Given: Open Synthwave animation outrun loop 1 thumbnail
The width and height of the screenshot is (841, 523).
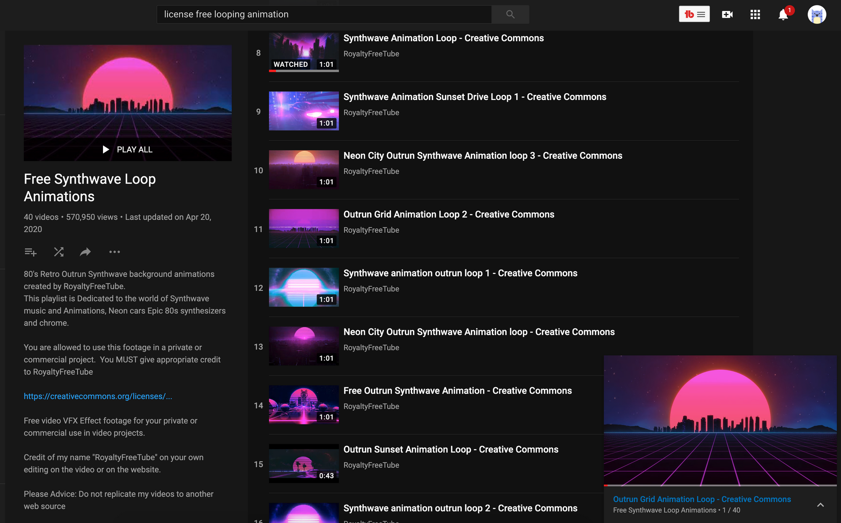Looking at the screenshot, I should coord(304,287).
